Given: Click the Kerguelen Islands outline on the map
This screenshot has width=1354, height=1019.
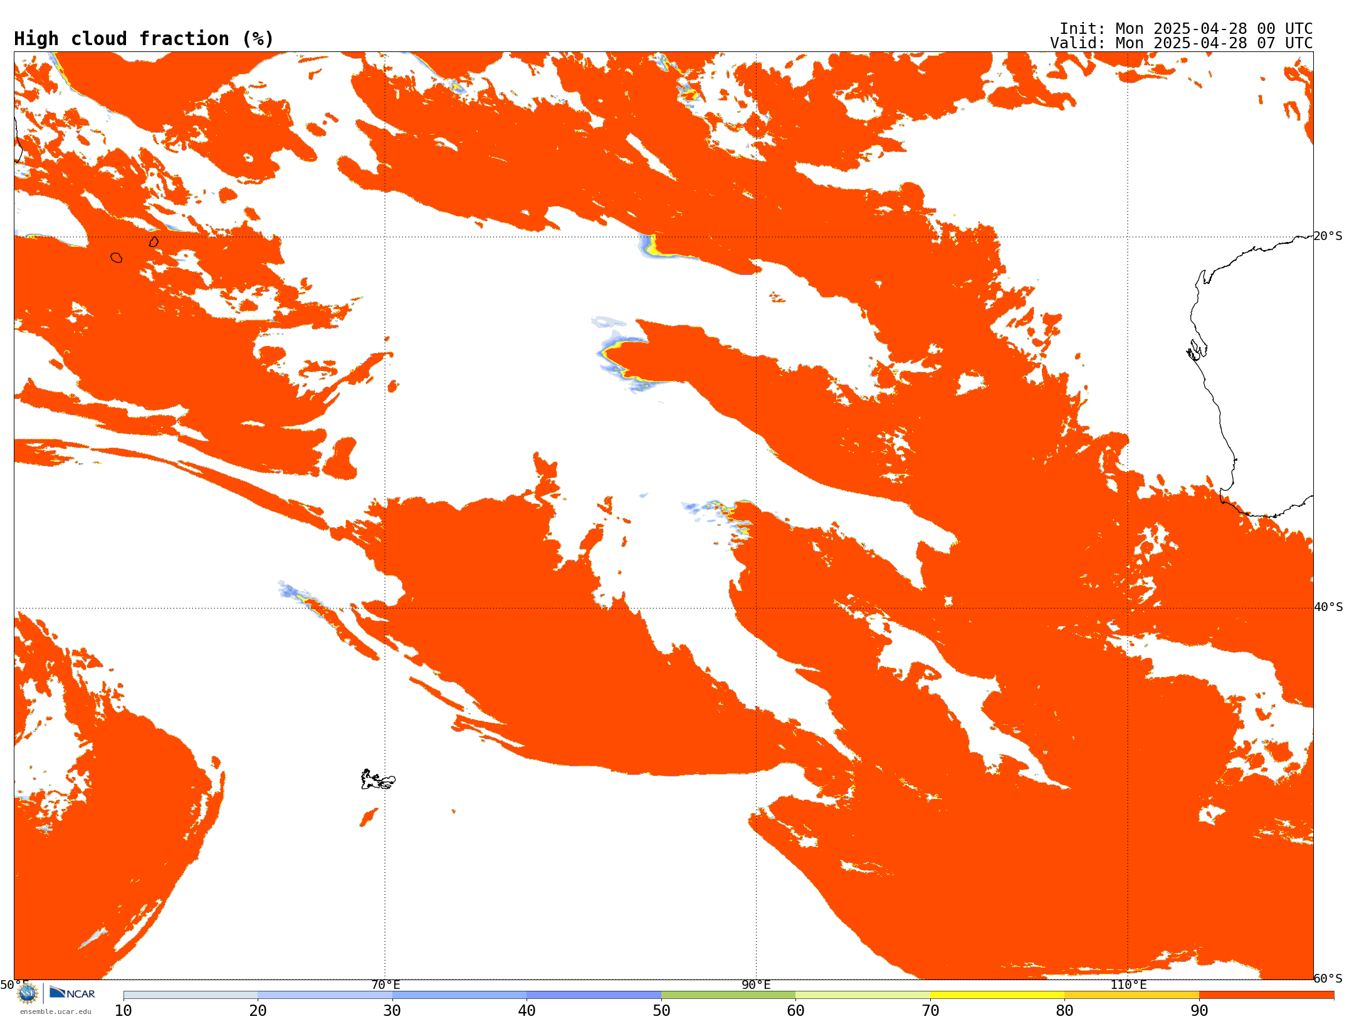Looking at the screenshot, I should 377,780.
